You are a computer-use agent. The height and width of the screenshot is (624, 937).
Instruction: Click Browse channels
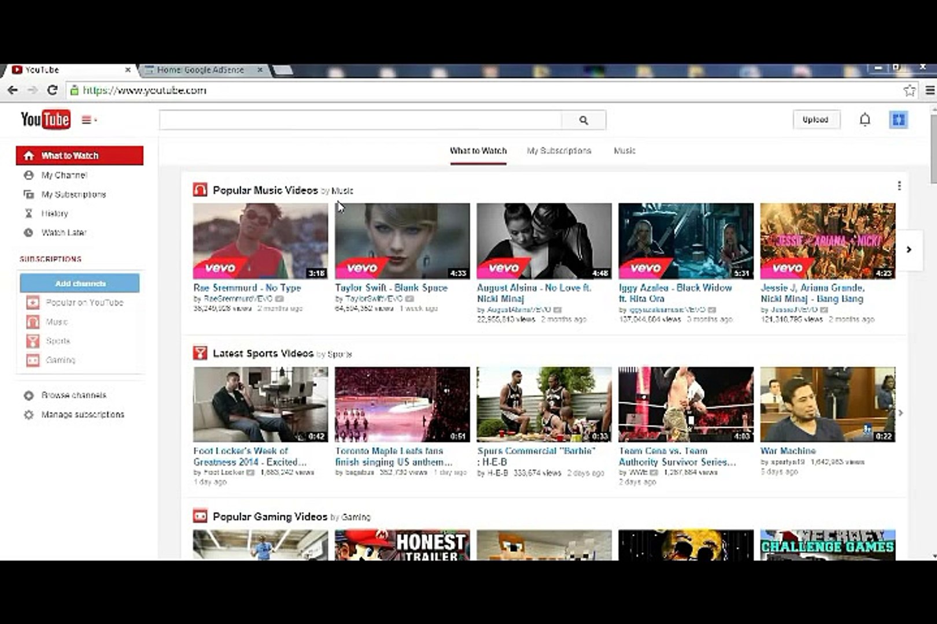(x=73, y=395)
